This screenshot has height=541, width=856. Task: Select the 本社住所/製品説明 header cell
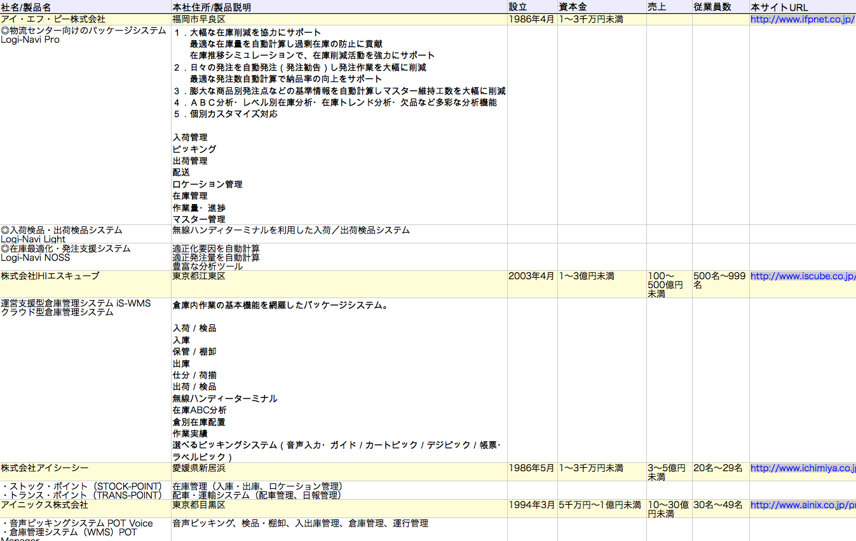339,7
